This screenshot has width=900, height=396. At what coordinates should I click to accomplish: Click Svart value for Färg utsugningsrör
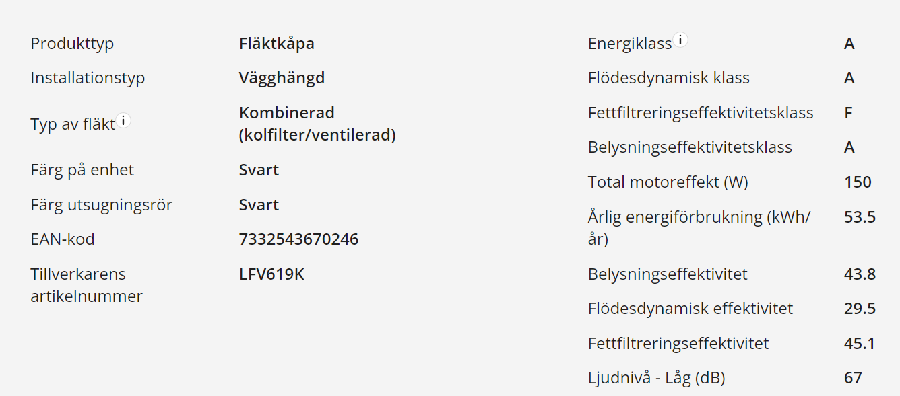coord(259,205)
